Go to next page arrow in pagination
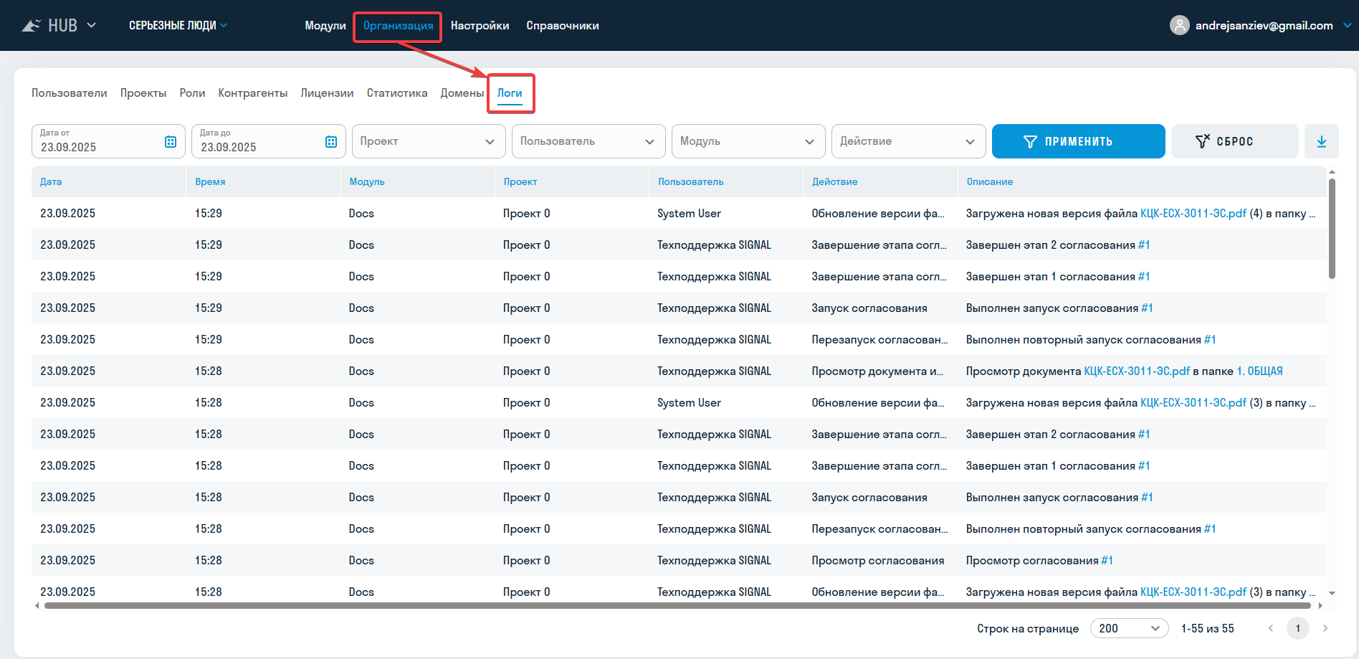The height and width of the screenshot is (659, 1359). (x=1325, y=628)
